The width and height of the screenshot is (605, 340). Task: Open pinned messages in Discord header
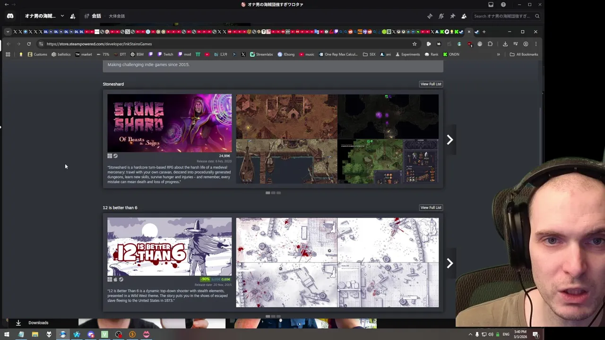[452, 16]
